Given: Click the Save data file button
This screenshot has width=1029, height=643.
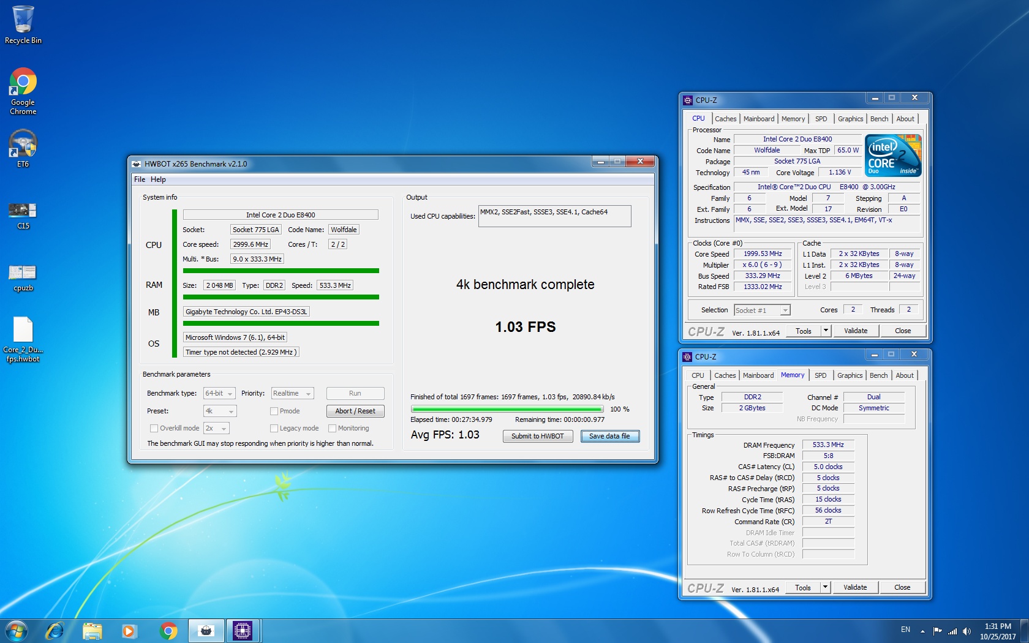Looking at the screenshot, I should (609, 436).
